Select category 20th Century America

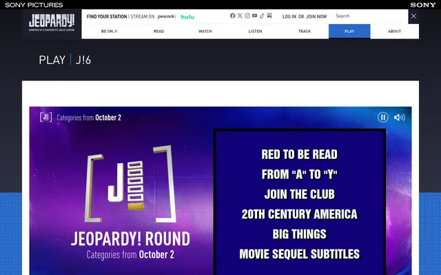pyautogui.click(x=299, y=214)
